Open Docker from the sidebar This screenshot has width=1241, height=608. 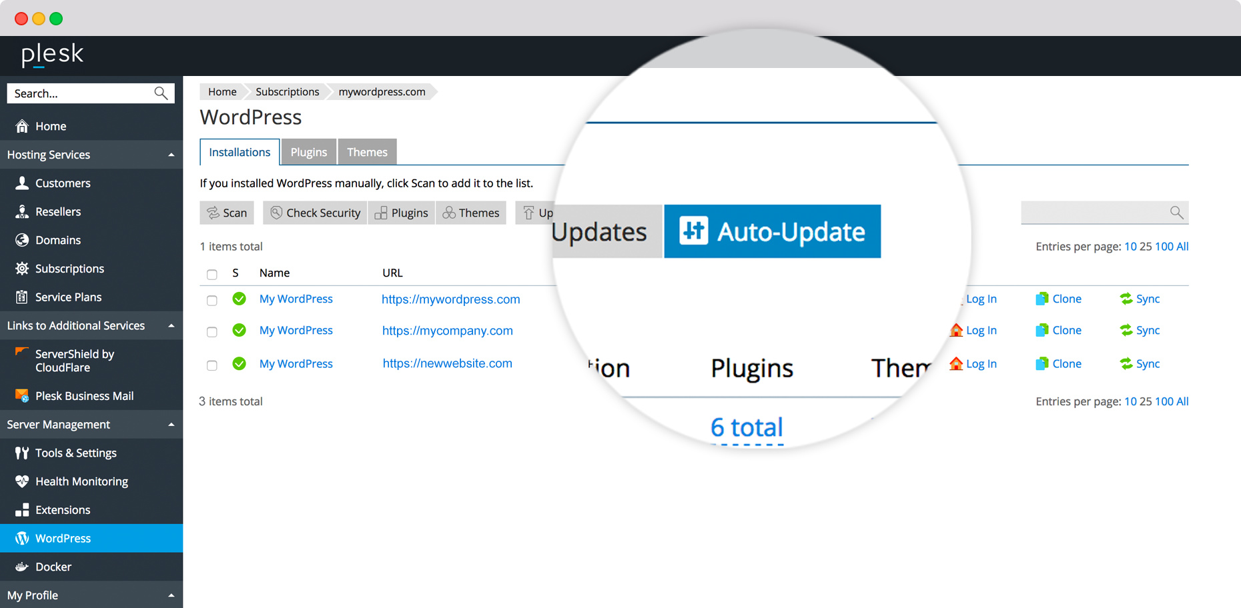coord(53,567)
